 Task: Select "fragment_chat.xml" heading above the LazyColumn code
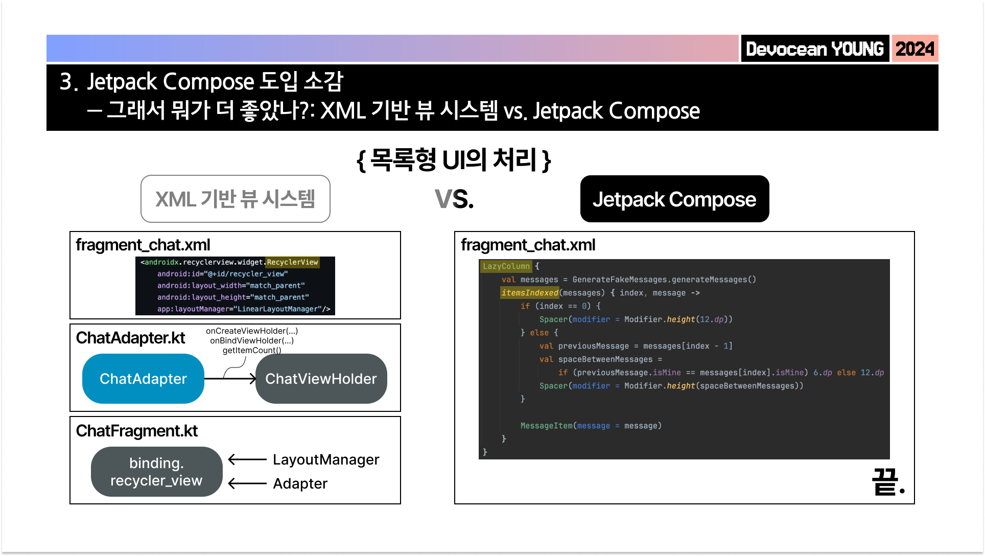pyautogui.click(x=528, y=245)
